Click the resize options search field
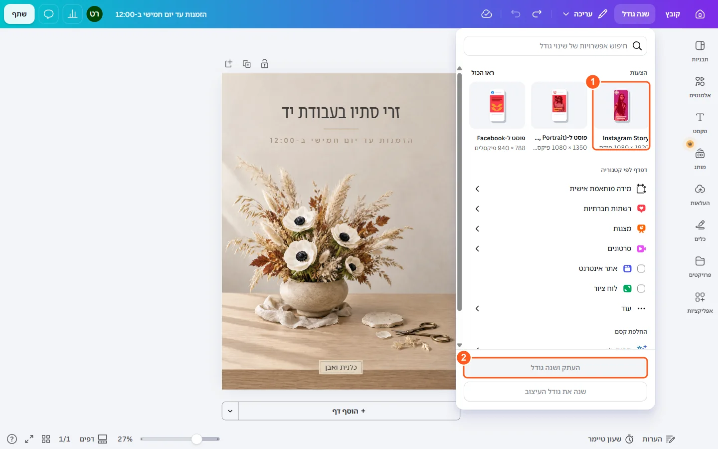 pos(555,46)
